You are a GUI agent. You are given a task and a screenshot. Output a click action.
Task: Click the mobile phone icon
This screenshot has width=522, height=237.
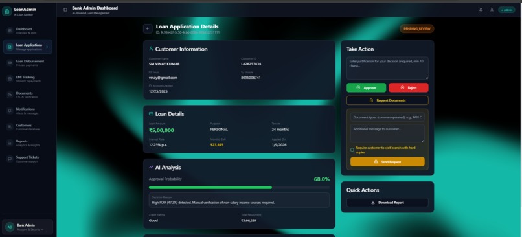(242, 72)
